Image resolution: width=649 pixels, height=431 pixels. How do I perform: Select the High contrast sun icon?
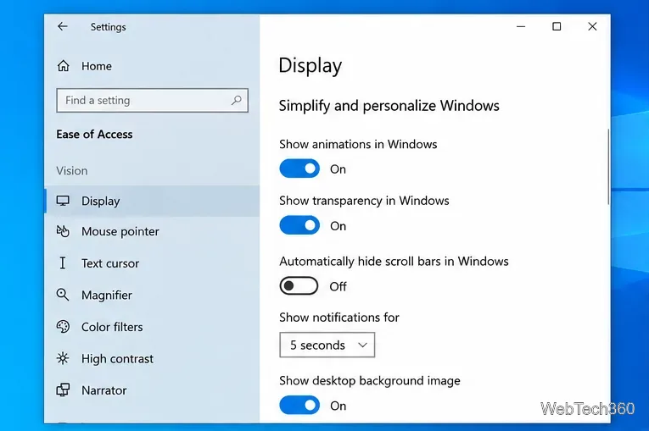coord(63,358)
